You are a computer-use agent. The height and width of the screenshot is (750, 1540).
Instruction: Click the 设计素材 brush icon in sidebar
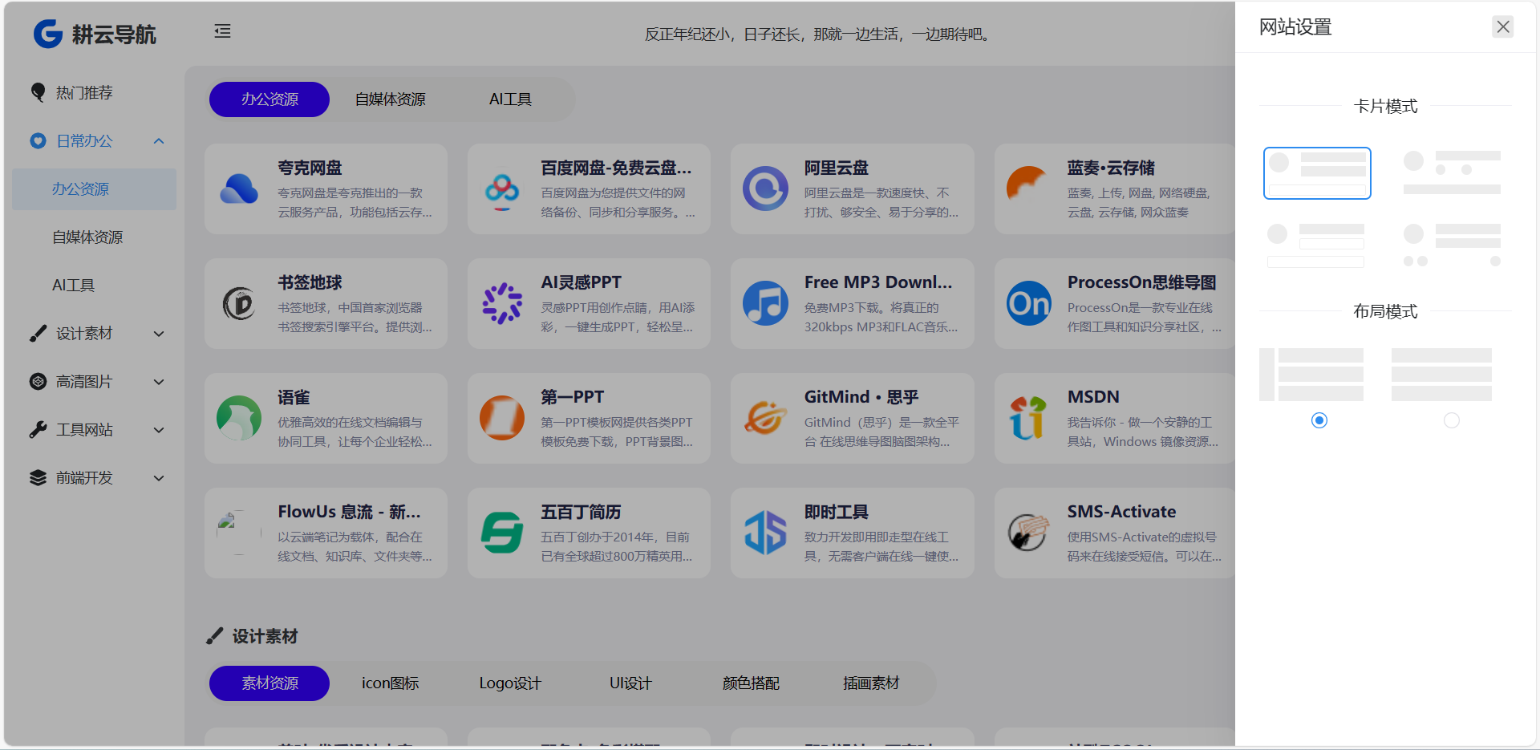38,334
